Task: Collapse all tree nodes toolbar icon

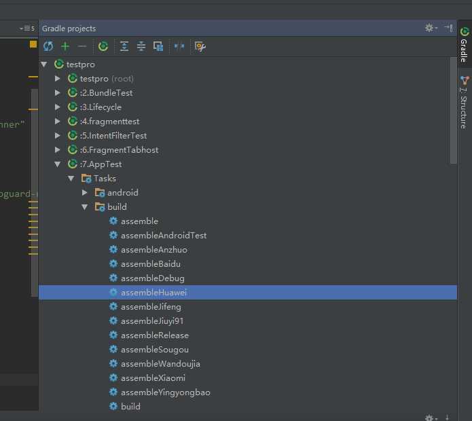Action: [141, 46]
